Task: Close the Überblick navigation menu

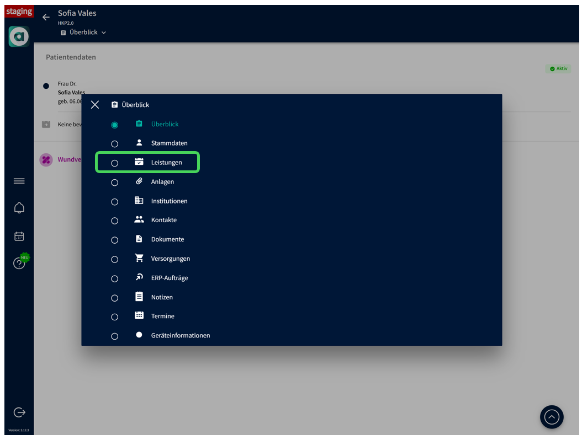Action: [95, 105]
